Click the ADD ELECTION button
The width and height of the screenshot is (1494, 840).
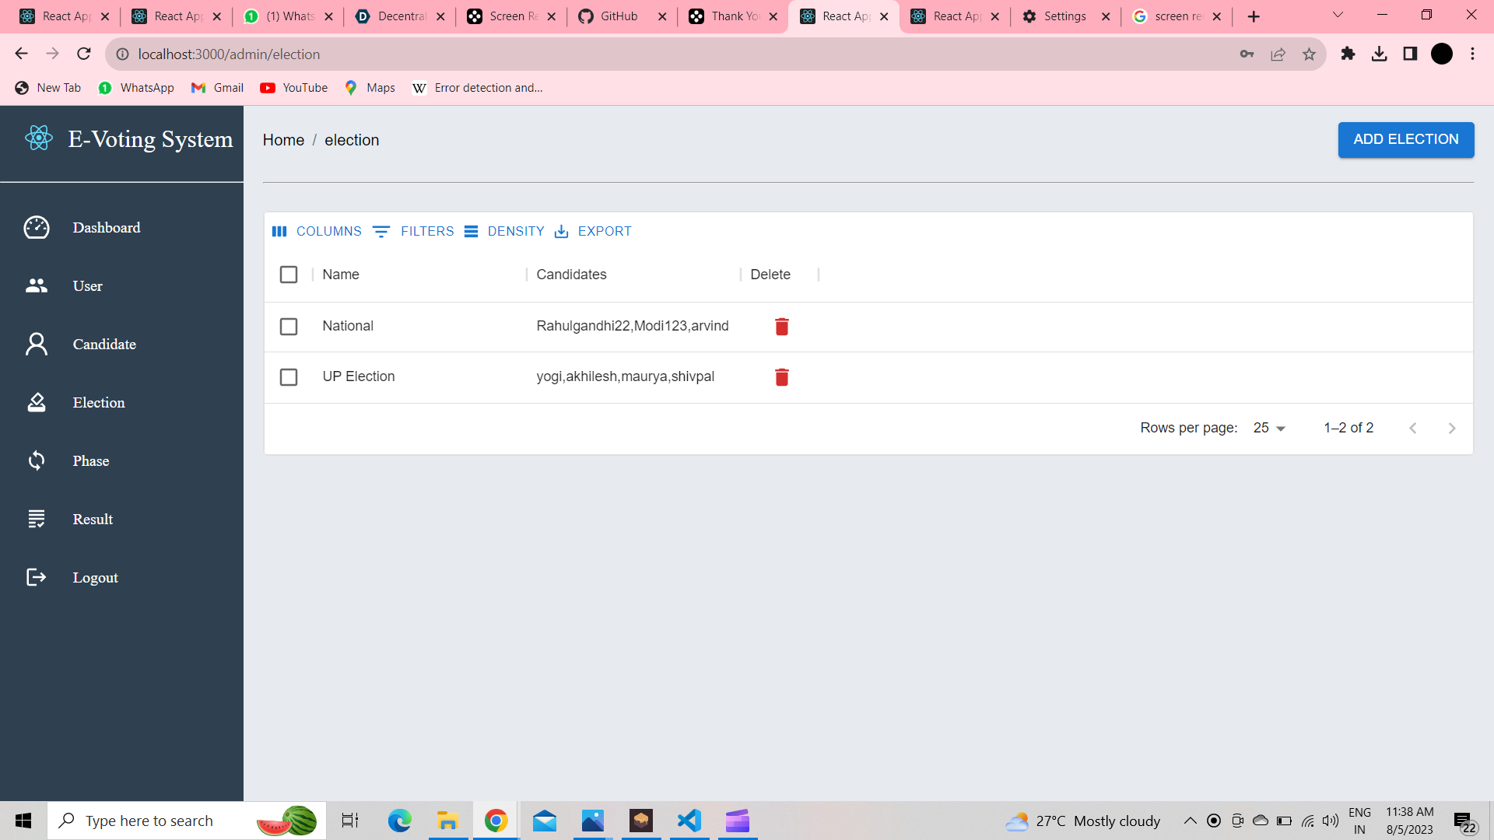(x=1405, y=140)
